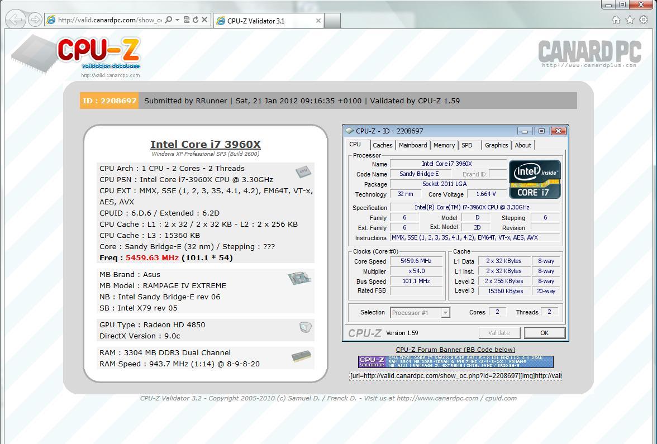Switch to the About tab

[523, 145]
